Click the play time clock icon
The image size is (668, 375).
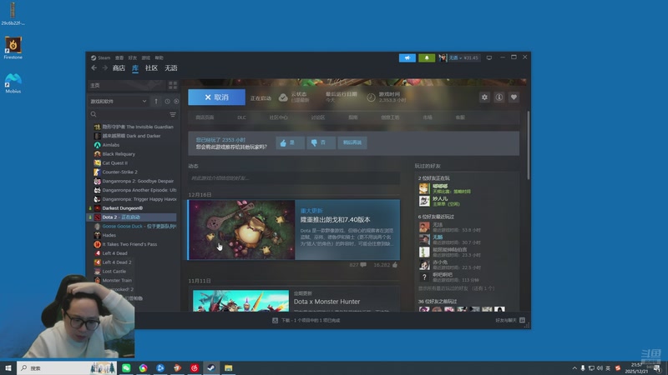click(371, 97)
